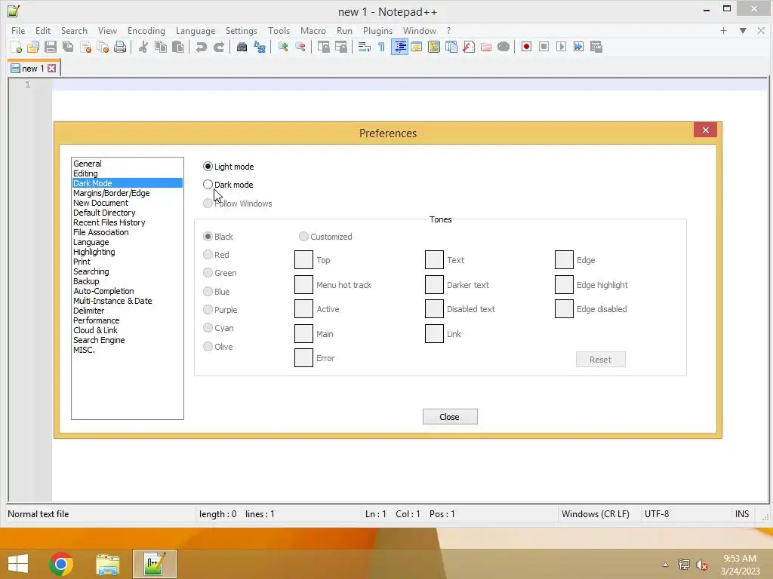773x579 pixels.
Task: Select MISC. in the preferences list
Action: pos(127,350)
